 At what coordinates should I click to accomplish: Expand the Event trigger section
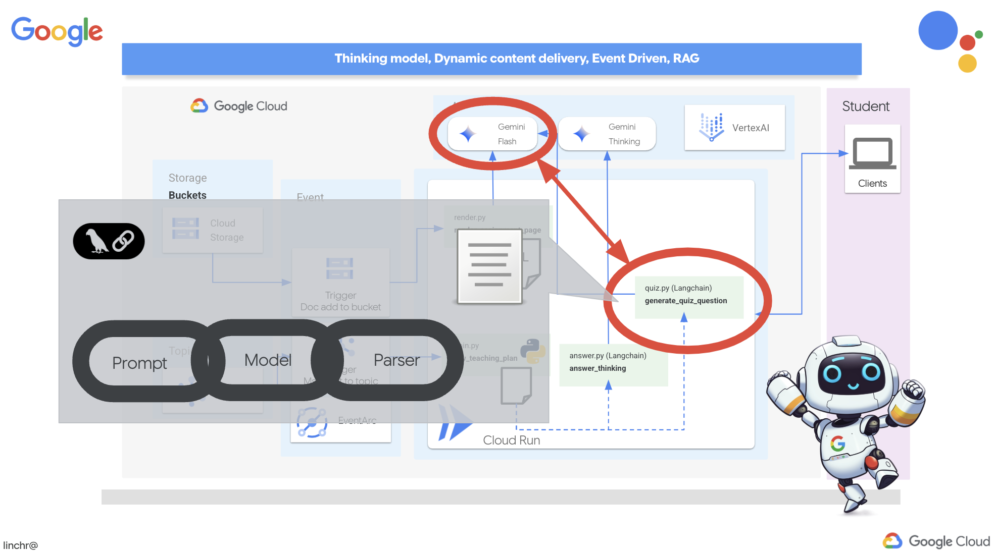point(310,197)
